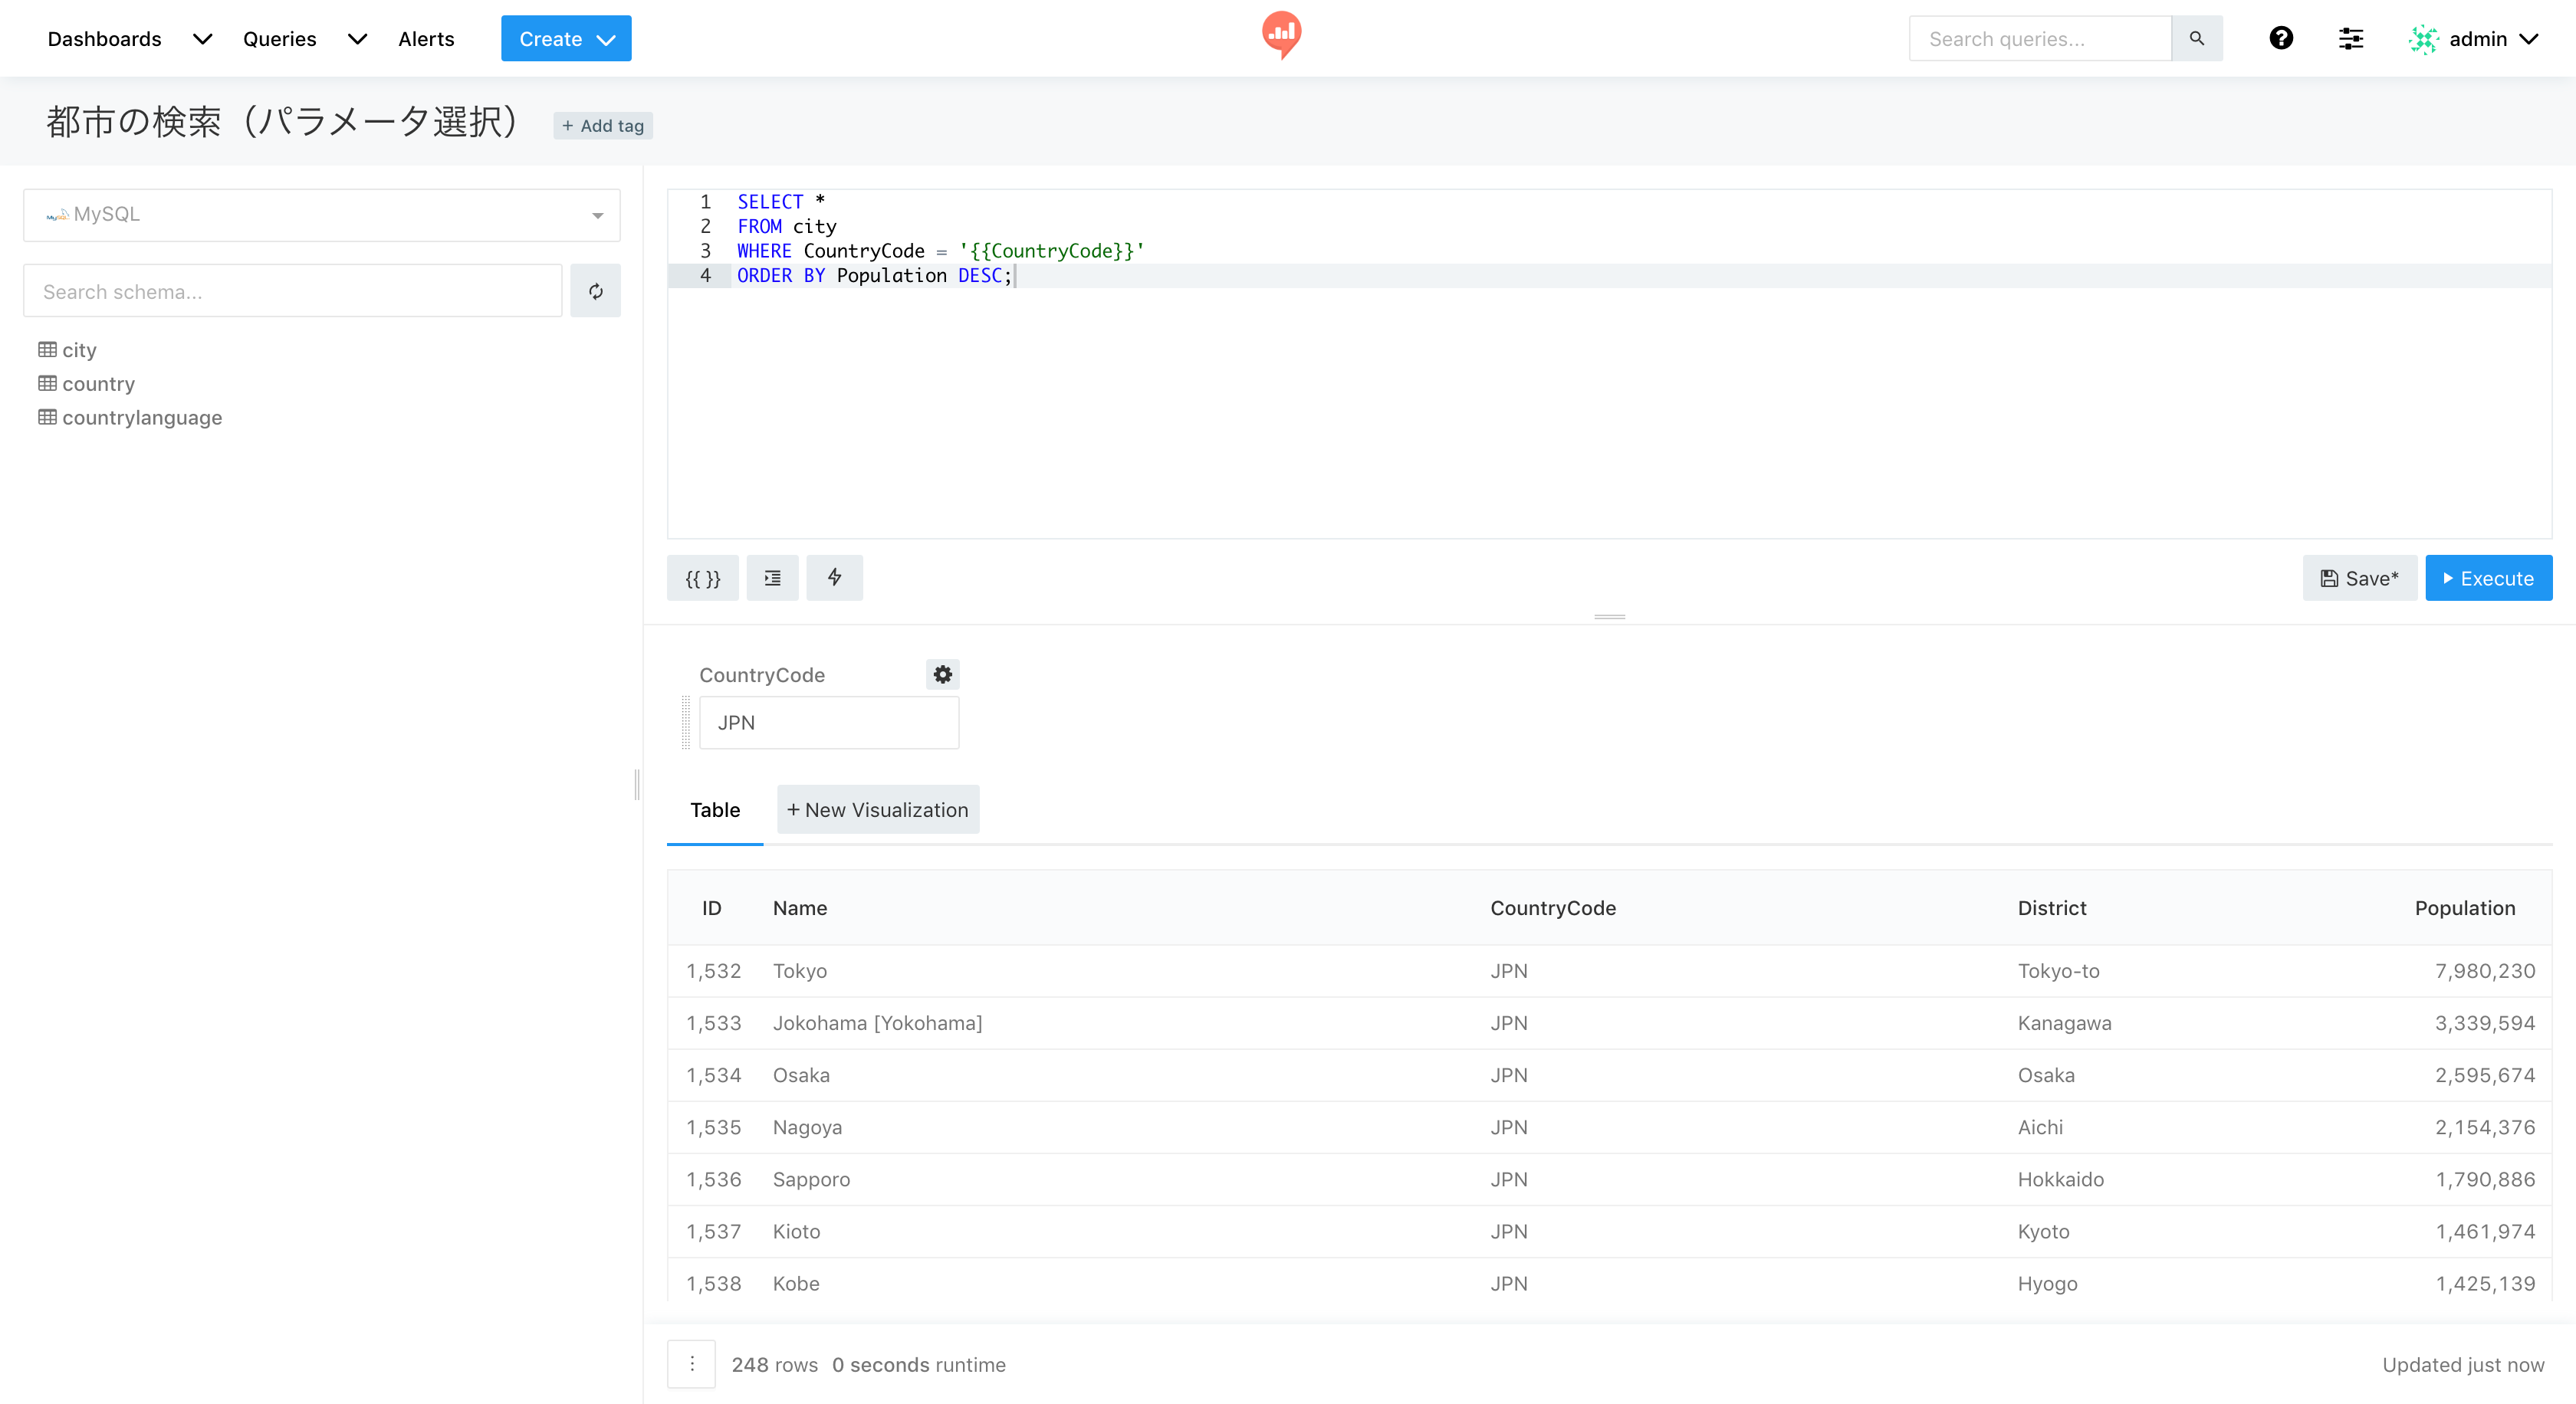Toggle autocomplete lightning bolt button
Image resolution: width=2576 pixels, height=1404 pixels.
coord(834,579)
